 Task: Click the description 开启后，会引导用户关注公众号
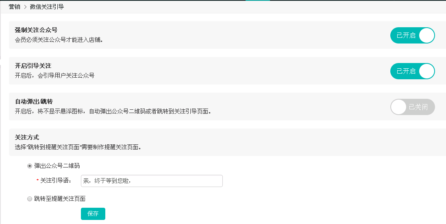pyautogui.click(x=54, y=76)
